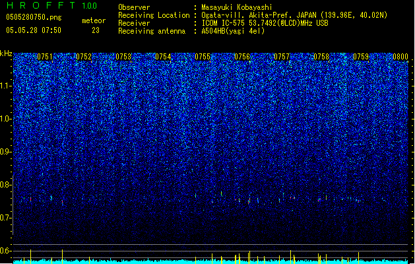Click the "Receiving Location" label
Screen dimensions: 415x264
pos(154,15)
